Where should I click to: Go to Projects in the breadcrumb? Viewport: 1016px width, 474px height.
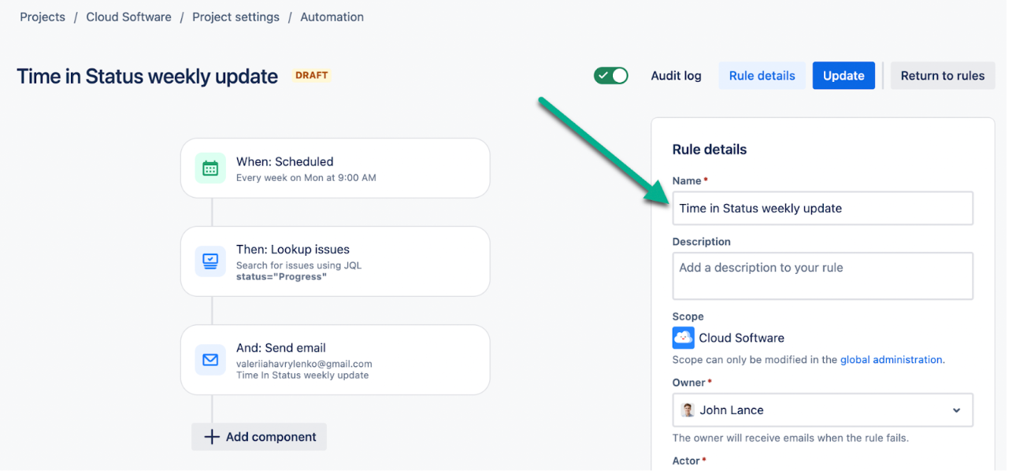(43, 17)
